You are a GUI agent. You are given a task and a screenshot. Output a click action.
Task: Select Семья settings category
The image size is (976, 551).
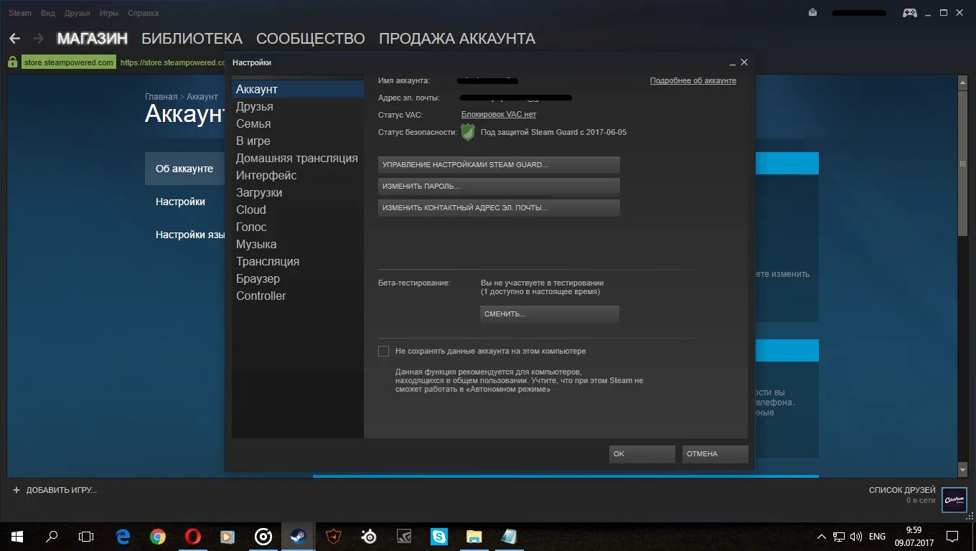coord(298,123)
